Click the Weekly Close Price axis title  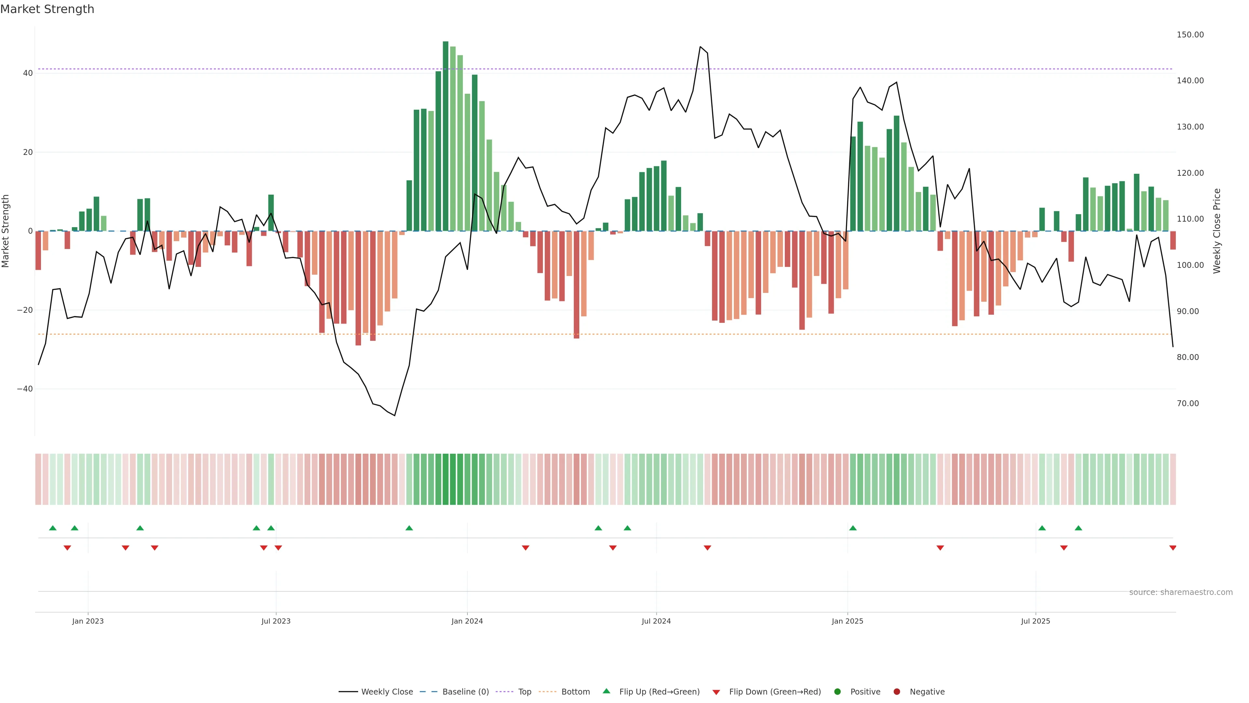point(1217,231)
